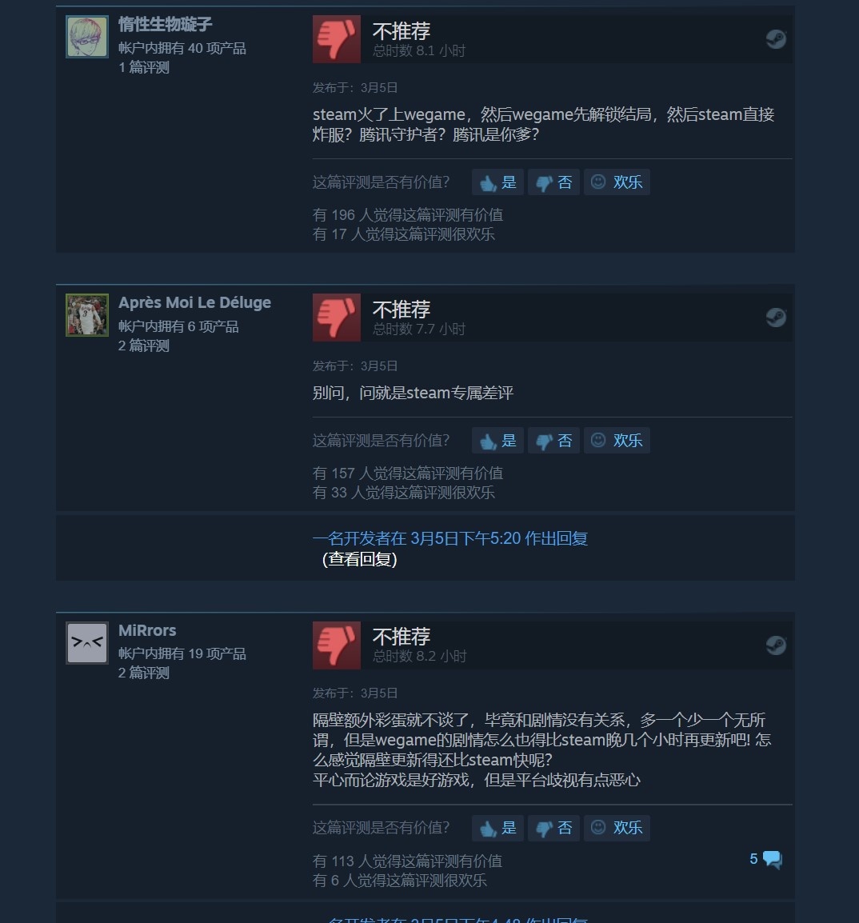Viewport: 859px width, 923px height.
Task: Click the thumbs-down icon on MiRrors' review
Action: (x=336, y=645)
